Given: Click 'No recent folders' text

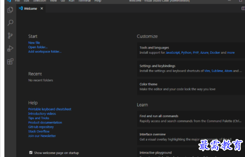Looking at the screenshot, I should tap(41, 80).
